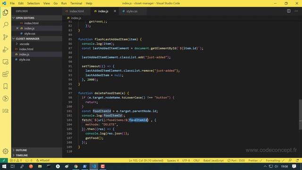Open the NX-like activity bar icon
The image size is (302, 170).
[x=5, y=111]
